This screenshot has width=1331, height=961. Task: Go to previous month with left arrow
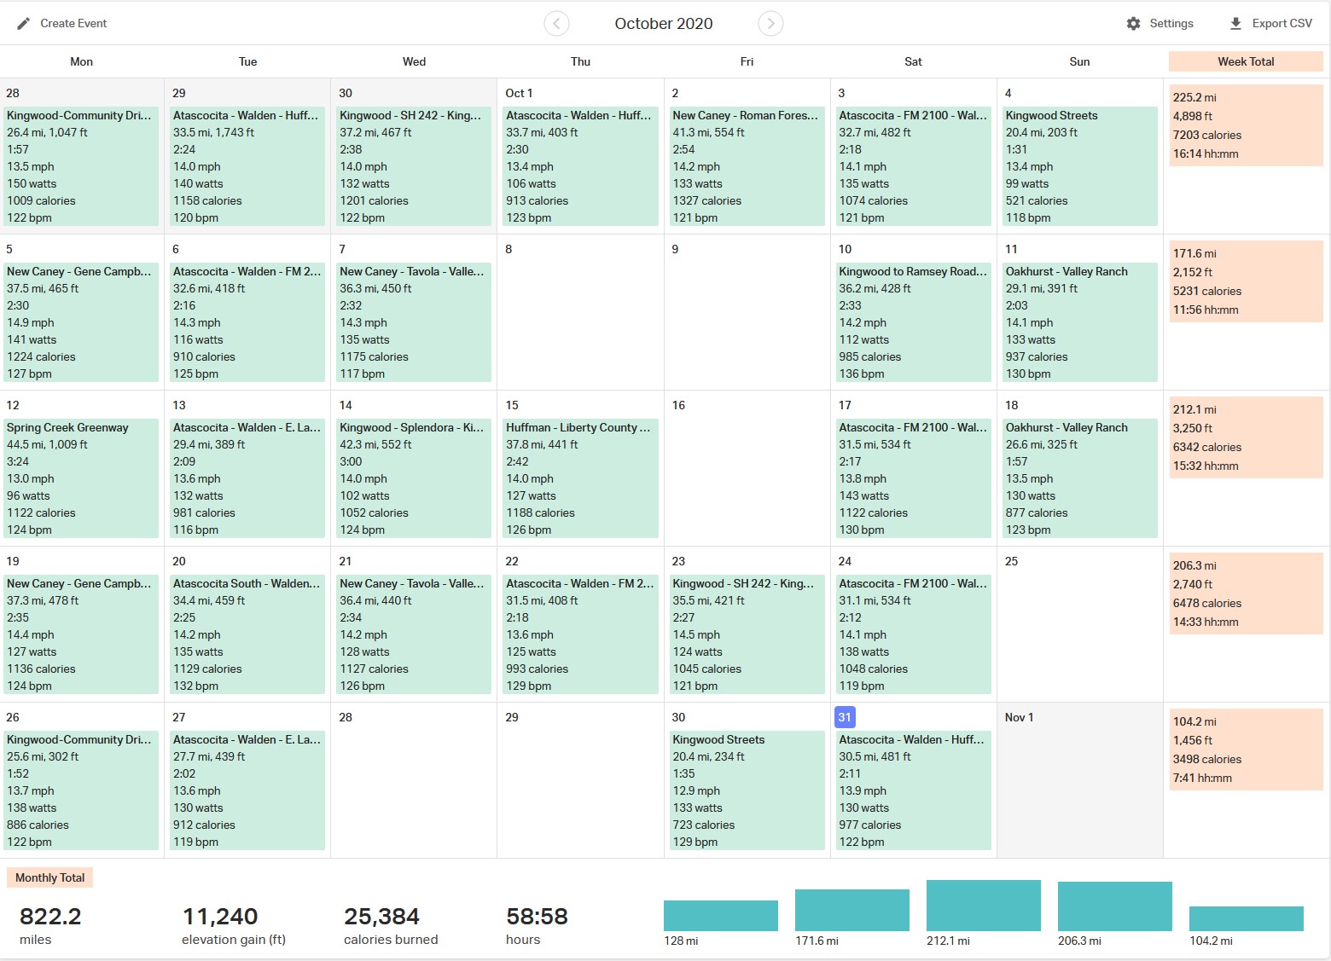[x=556, y=23]
